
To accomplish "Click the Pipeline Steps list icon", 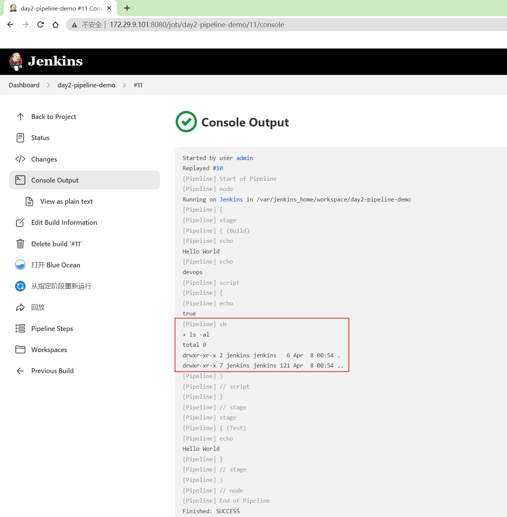I will click(x=20, y=328).
